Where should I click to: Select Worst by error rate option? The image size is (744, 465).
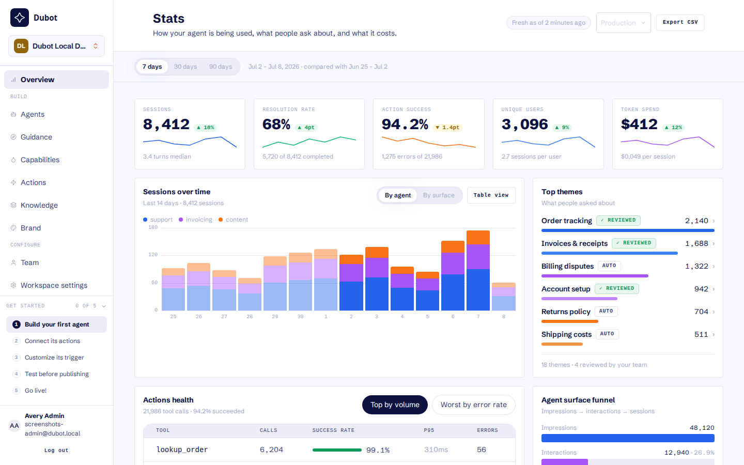474,405
